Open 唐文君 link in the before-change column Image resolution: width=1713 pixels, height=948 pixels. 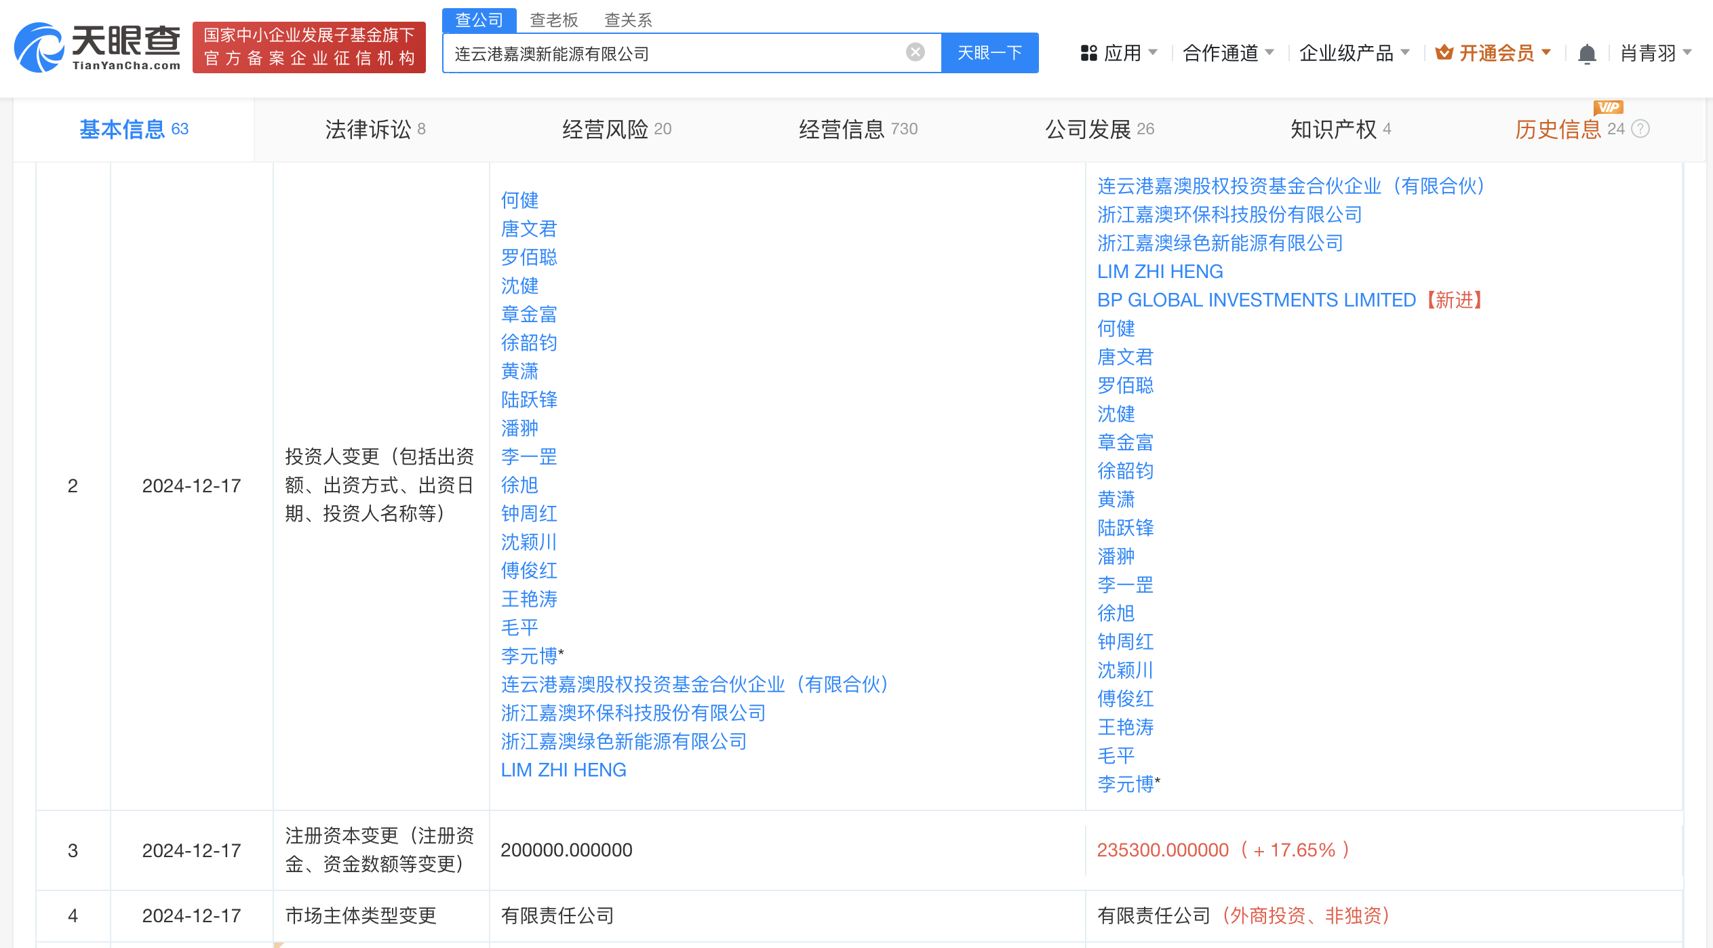[x=529, y=229]
